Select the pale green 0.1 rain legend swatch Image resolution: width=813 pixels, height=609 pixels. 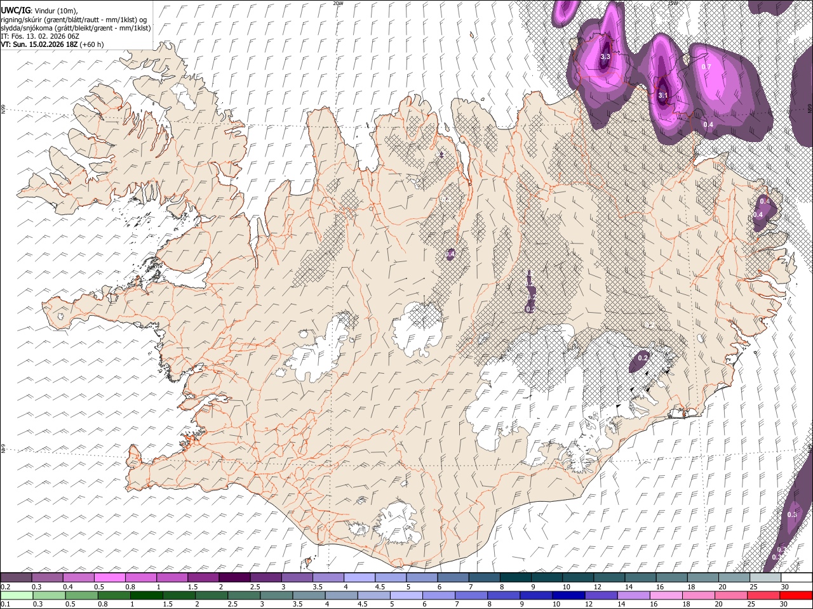tap(16, 595)
